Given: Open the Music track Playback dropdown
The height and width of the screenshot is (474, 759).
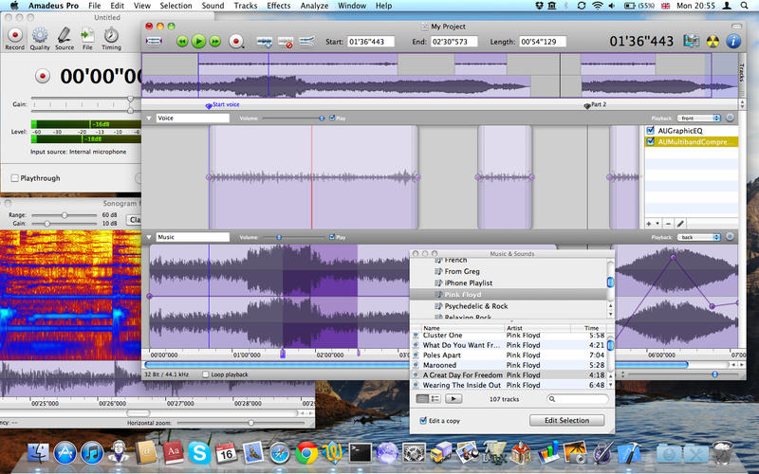Looking at the screenshot, I should pyautogui.click(x=696, y=237).
